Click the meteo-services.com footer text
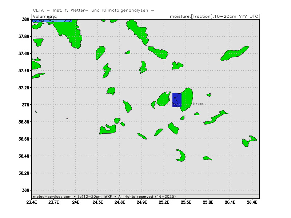 [52, 196]
